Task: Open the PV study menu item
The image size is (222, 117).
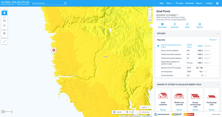Action: 179,3
